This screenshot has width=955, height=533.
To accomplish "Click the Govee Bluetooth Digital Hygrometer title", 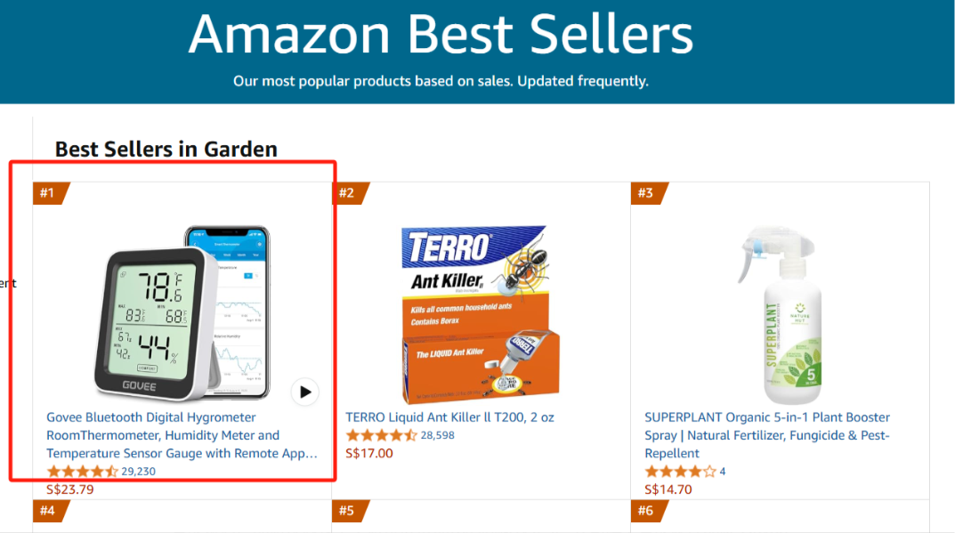I will [182, 435].
